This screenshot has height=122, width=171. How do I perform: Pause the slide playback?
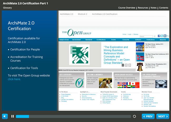(13, 116)
